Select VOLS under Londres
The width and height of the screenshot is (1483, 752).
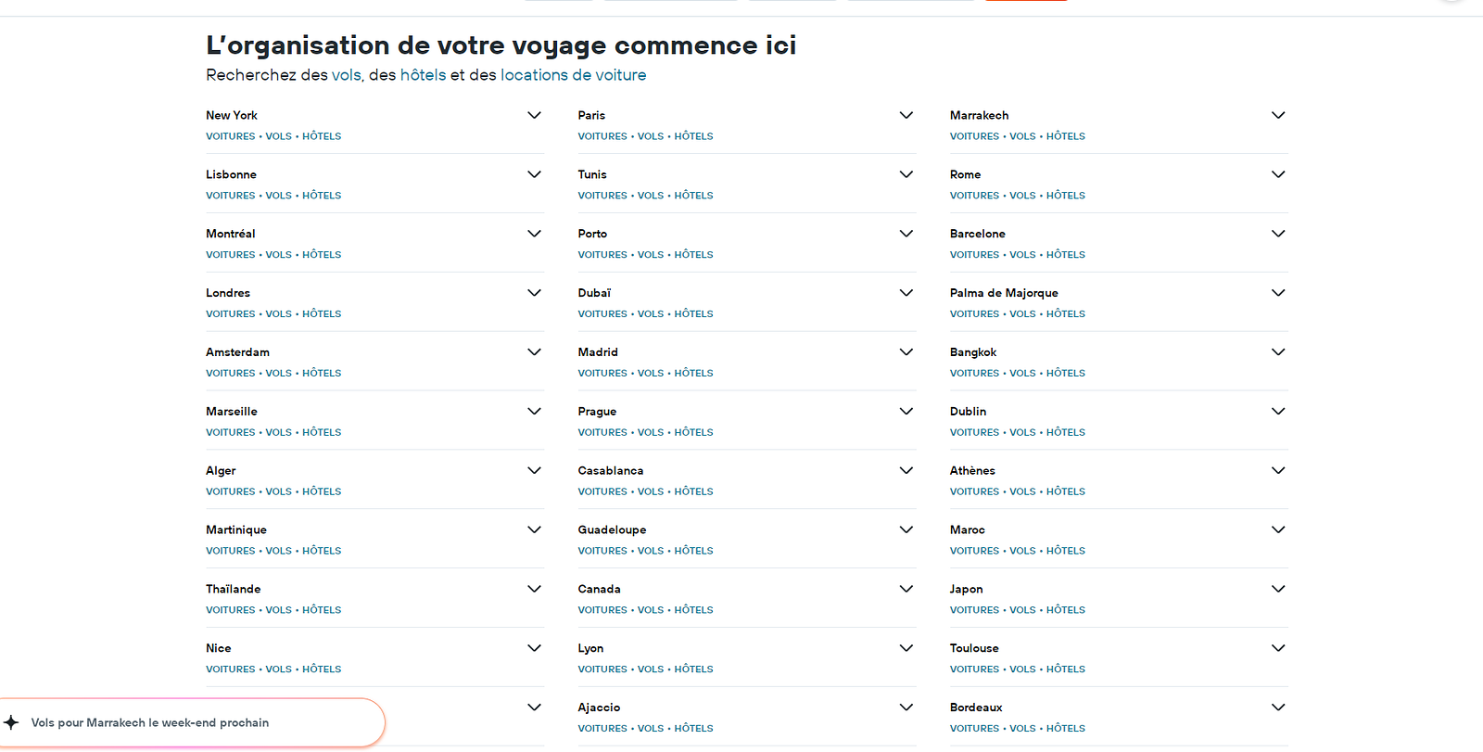pos(279,314)
